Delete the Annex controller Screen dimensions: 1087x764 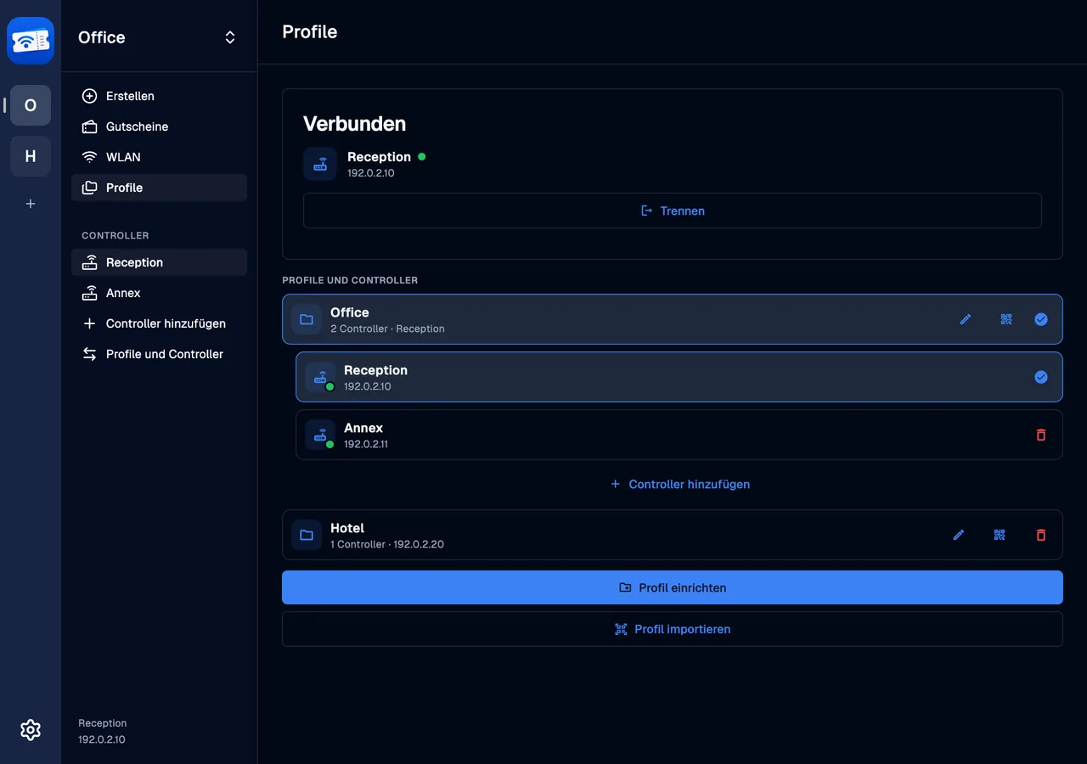1041,435
